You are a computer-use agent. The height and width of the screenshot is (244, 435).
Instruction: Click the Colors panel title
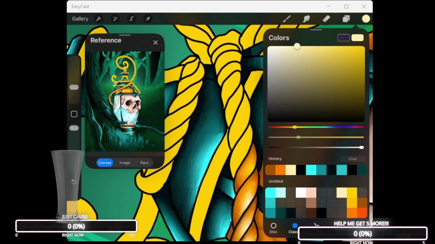point(279,38)
